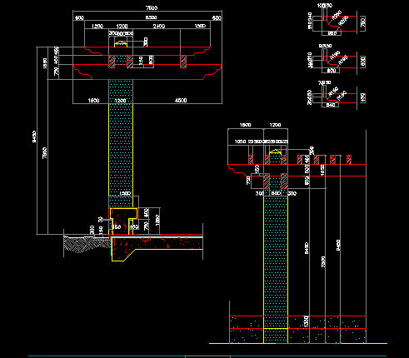This screenshot has height=358, width=409.
Task: Select the 1050 dimension in the side view
Action: coord(240,142)
